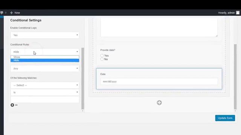Add a conditional rule with plus icon
Screen dimensions: 241x135
pos(12,105)
